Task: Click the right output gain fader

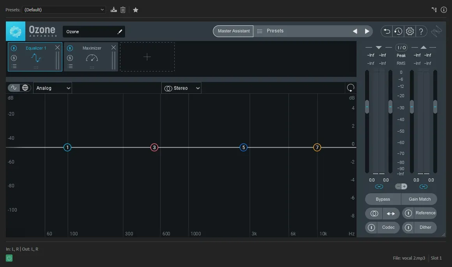Action: point(435,107)
